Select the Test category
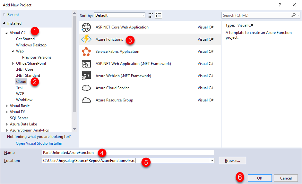 tap(19, 88)
